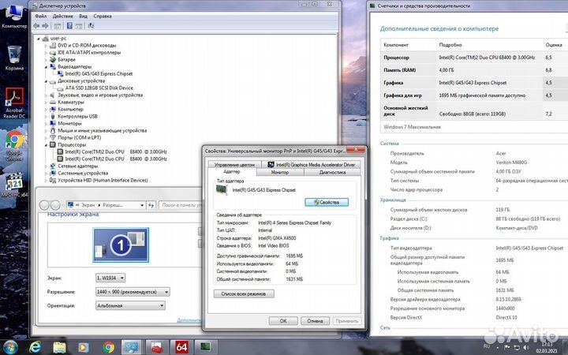Click the Звуковые, видео и игровые устройства icon
The image size is (568, 355).
click(53, 95)
